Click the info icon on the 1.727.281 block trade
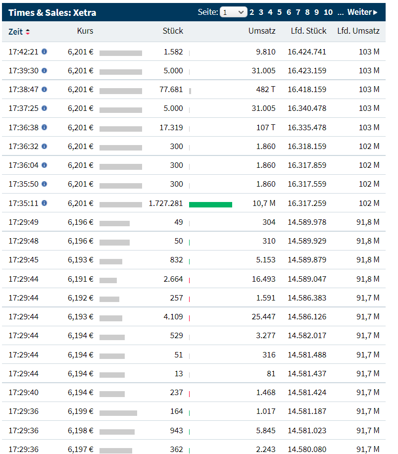Viewport: 398px width, 454px height. [x=45, y=203]
